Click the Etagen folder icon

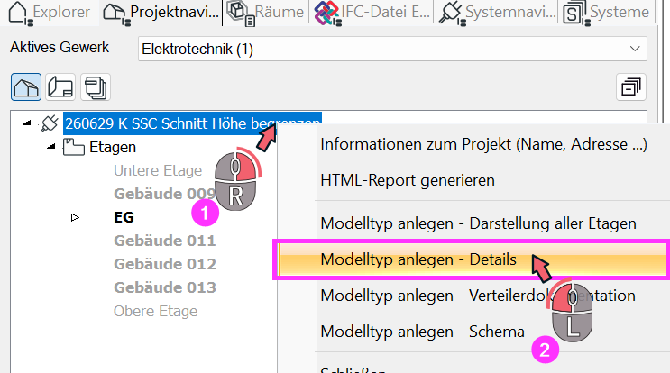point(74,147)
